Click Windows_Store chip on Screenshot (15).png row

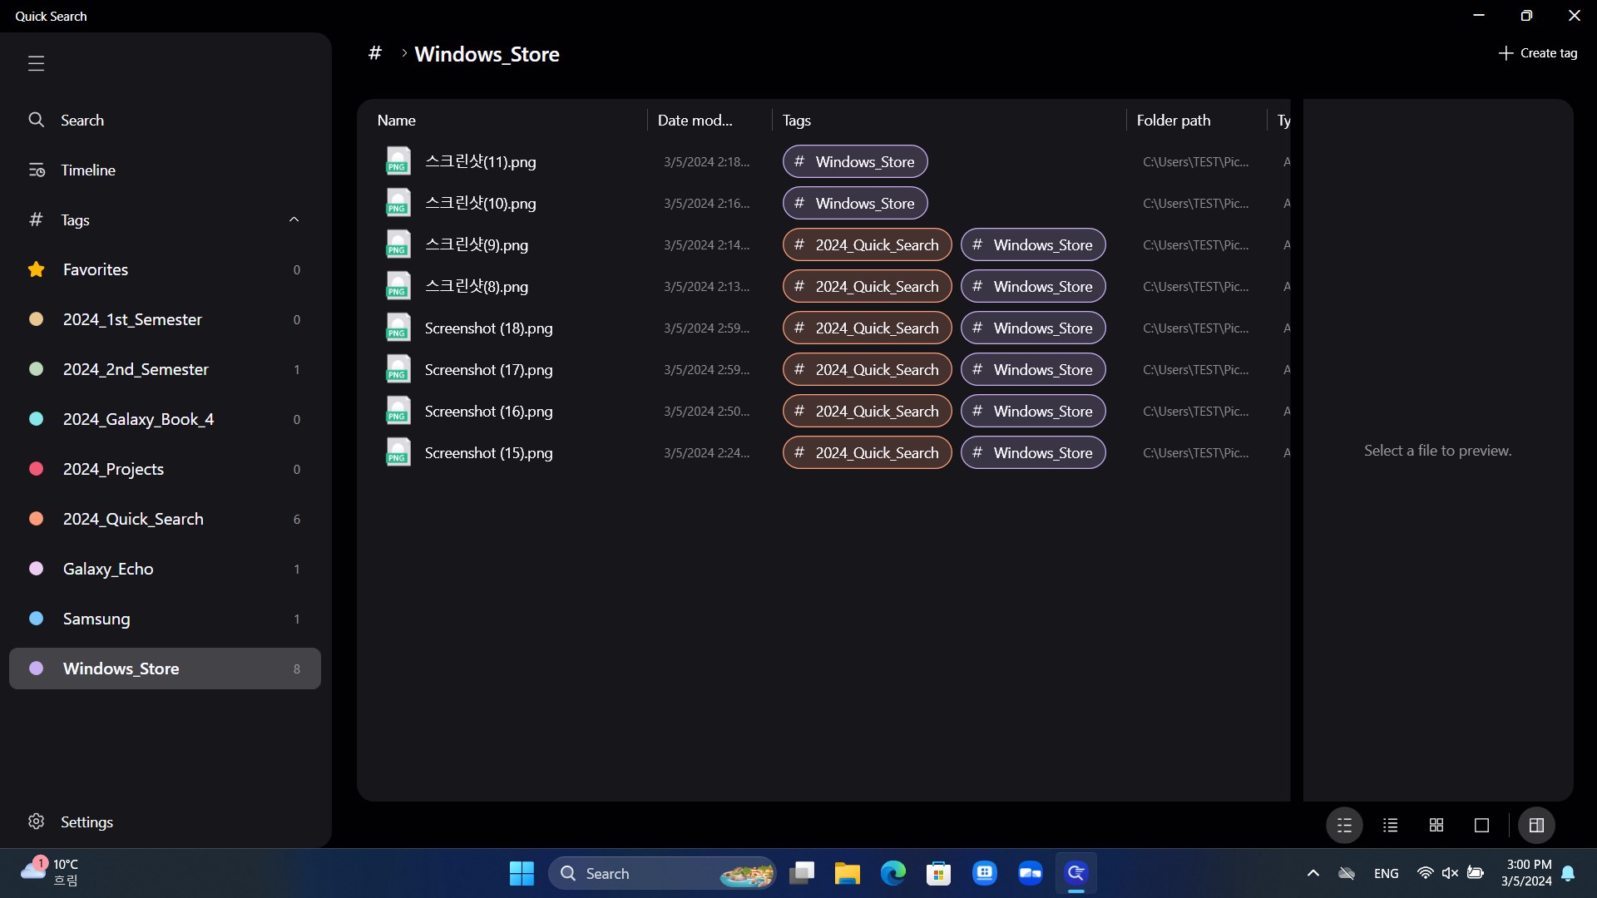tap(1033, 452)
